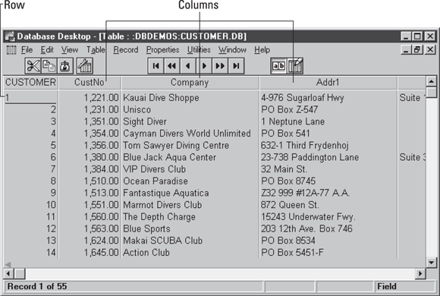This screenshot has height=296, width=440.
Task: Go to next record arrow
Action: (204, 66)
